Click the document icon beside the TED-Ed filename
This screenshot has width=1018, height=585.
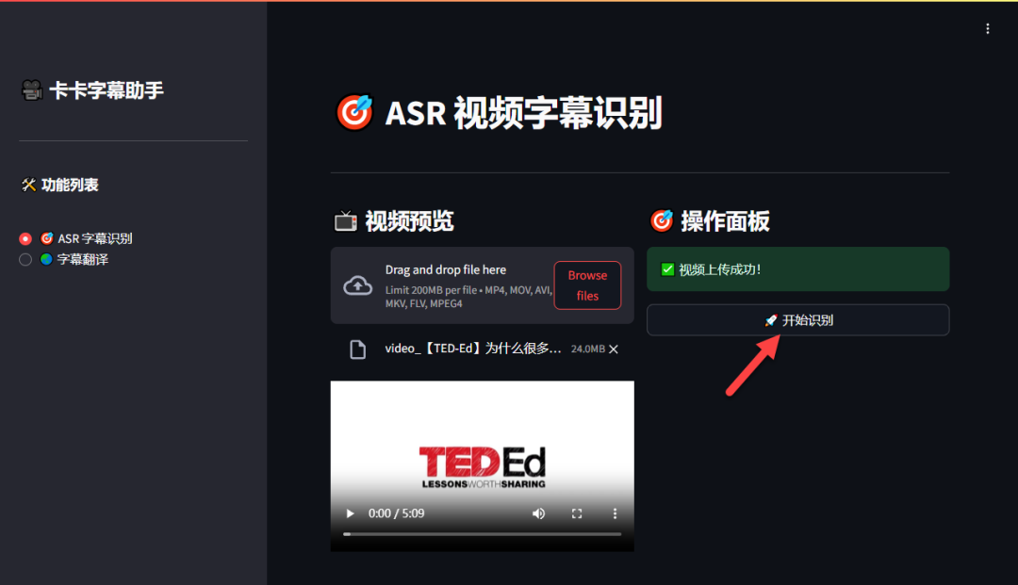[358, 349]
